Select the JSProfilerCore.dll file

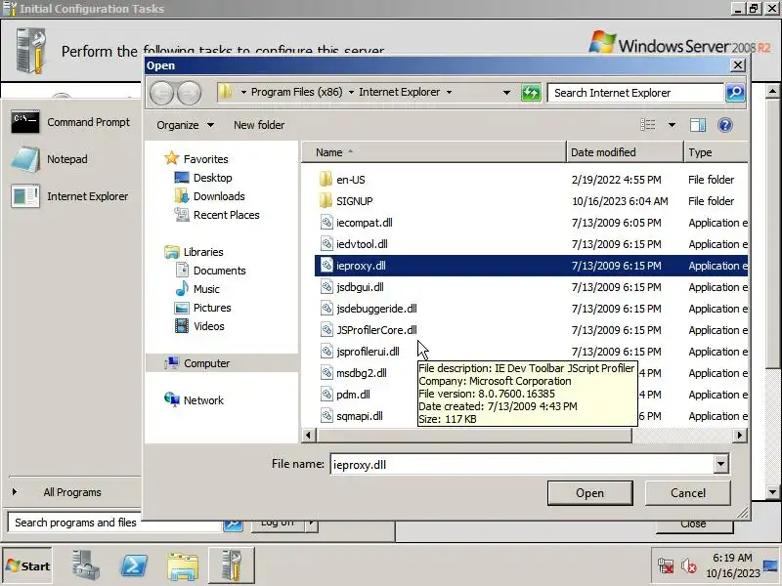click(376, 329)
